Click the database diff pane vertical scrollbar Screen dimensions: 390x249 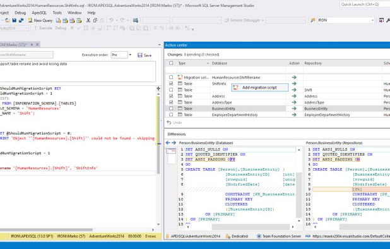click(x=299, y=195)
